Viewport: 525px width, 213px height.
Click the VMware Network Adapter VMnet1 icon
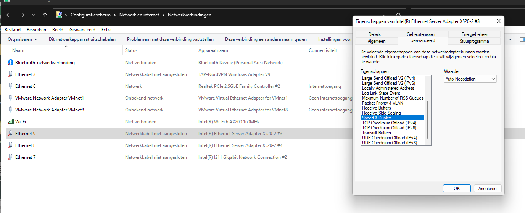click(11, 98)
